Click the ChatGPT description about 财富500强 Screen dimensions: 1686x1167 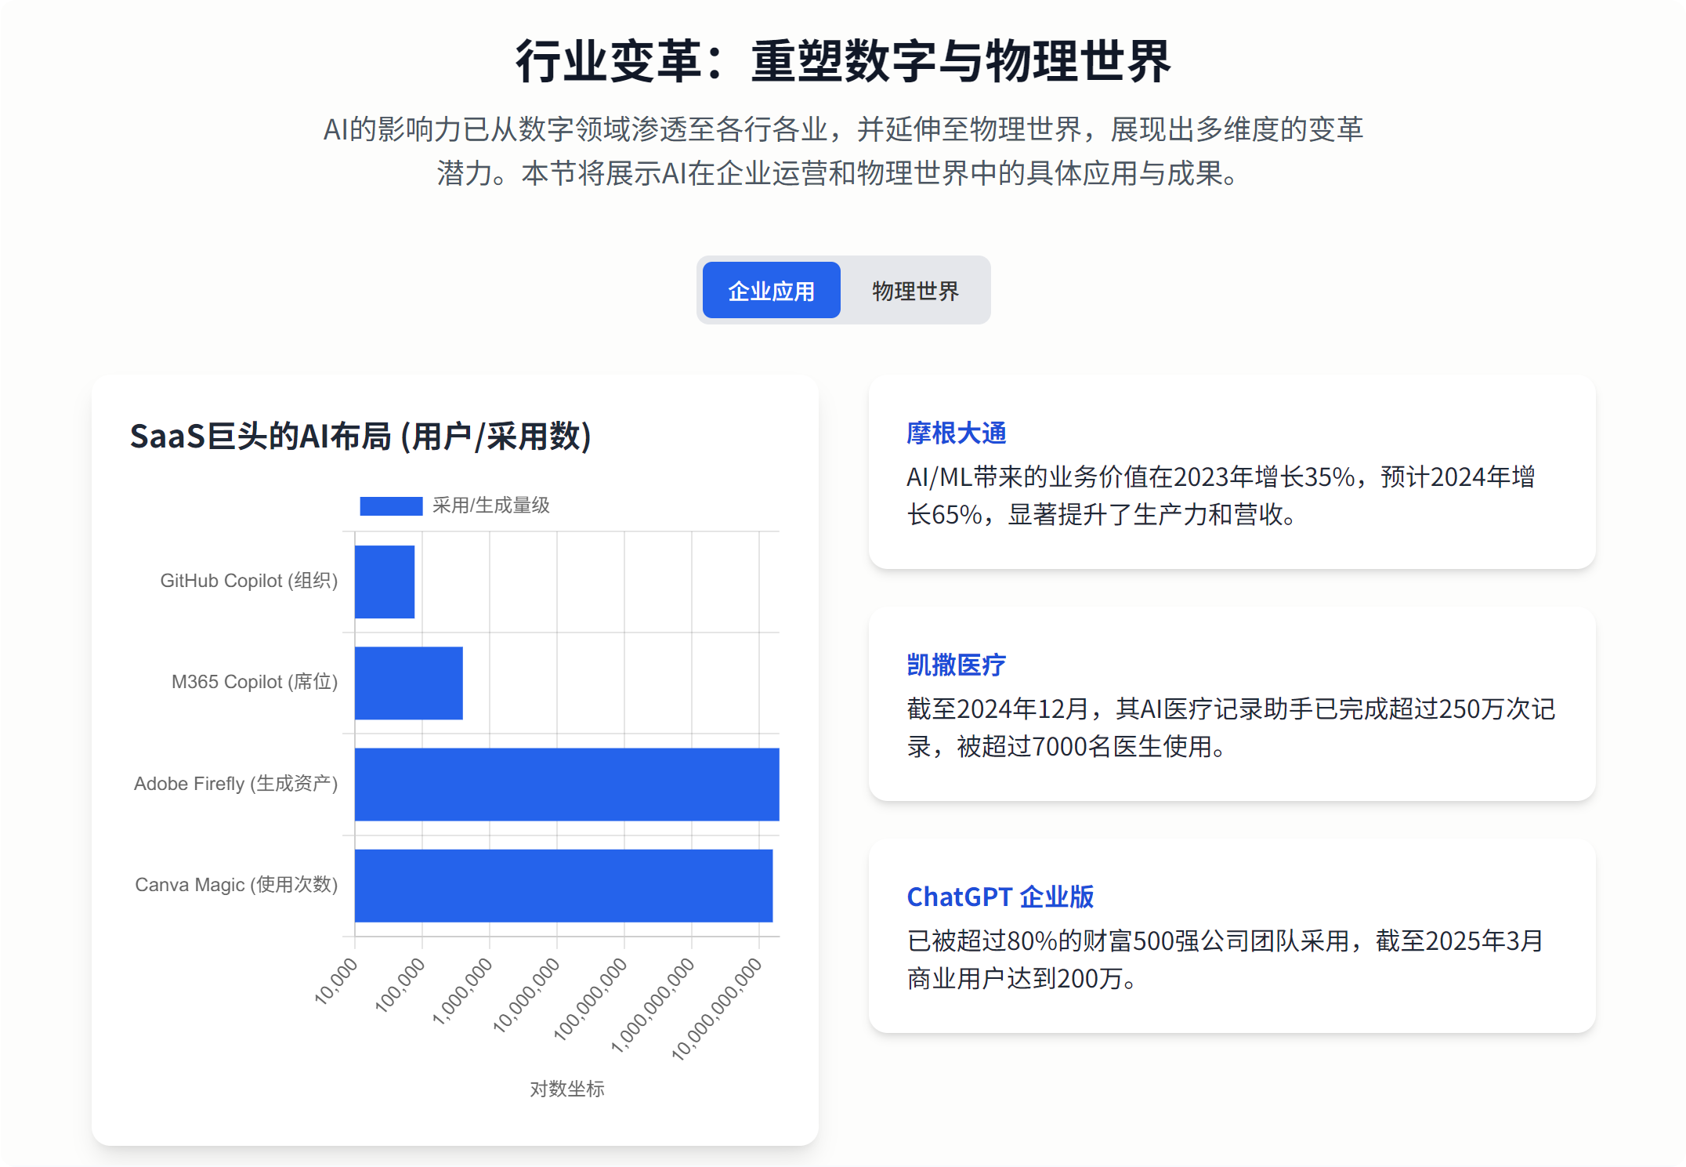coord(1225,959)
